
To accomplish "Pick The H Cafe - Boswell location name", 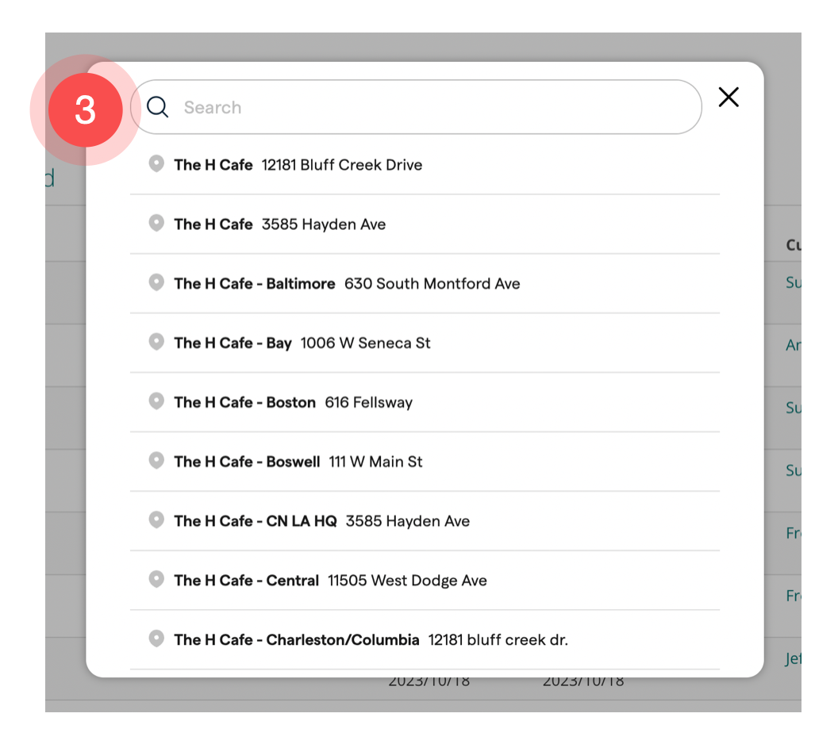I will tap(247, 462).
